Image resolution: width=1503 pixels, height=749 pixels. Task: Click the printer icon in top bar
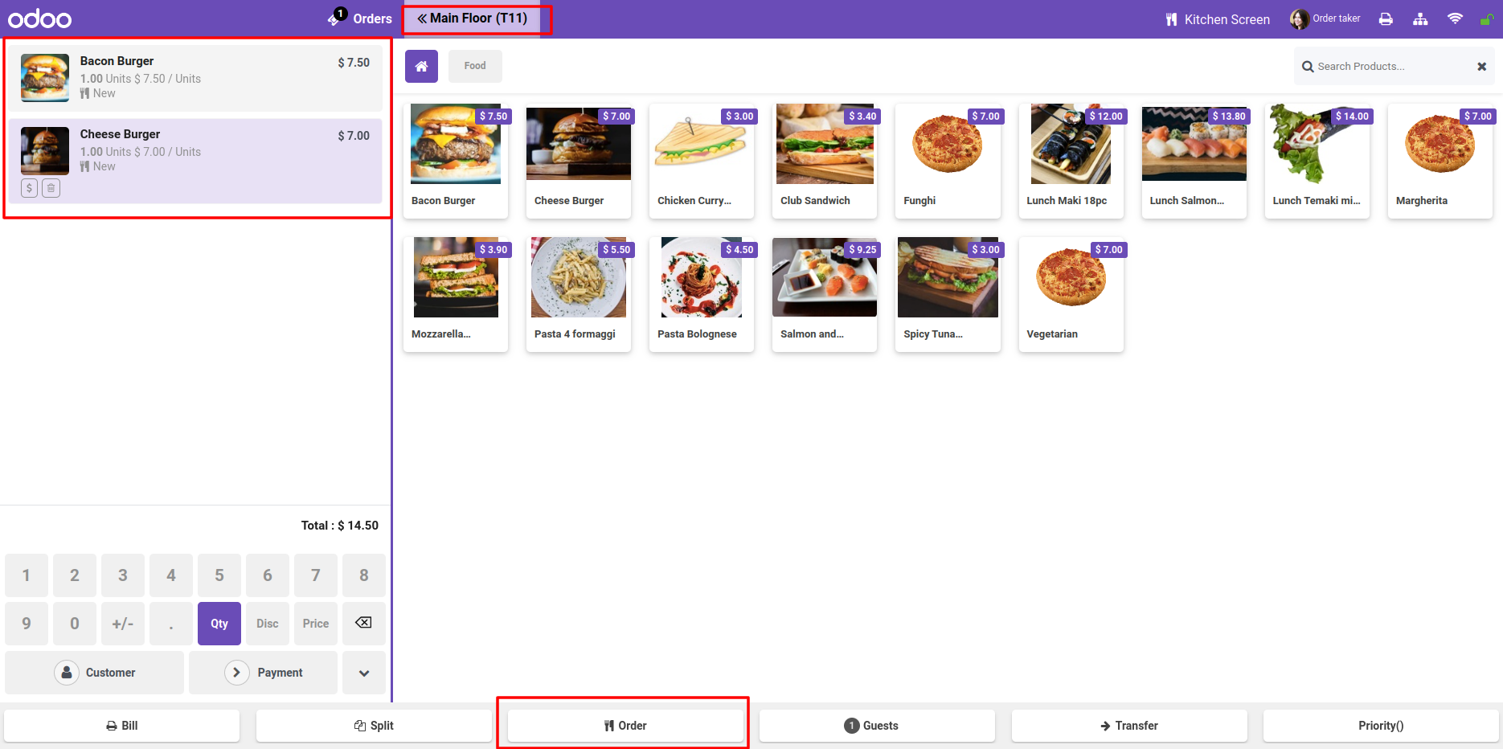1386,18
